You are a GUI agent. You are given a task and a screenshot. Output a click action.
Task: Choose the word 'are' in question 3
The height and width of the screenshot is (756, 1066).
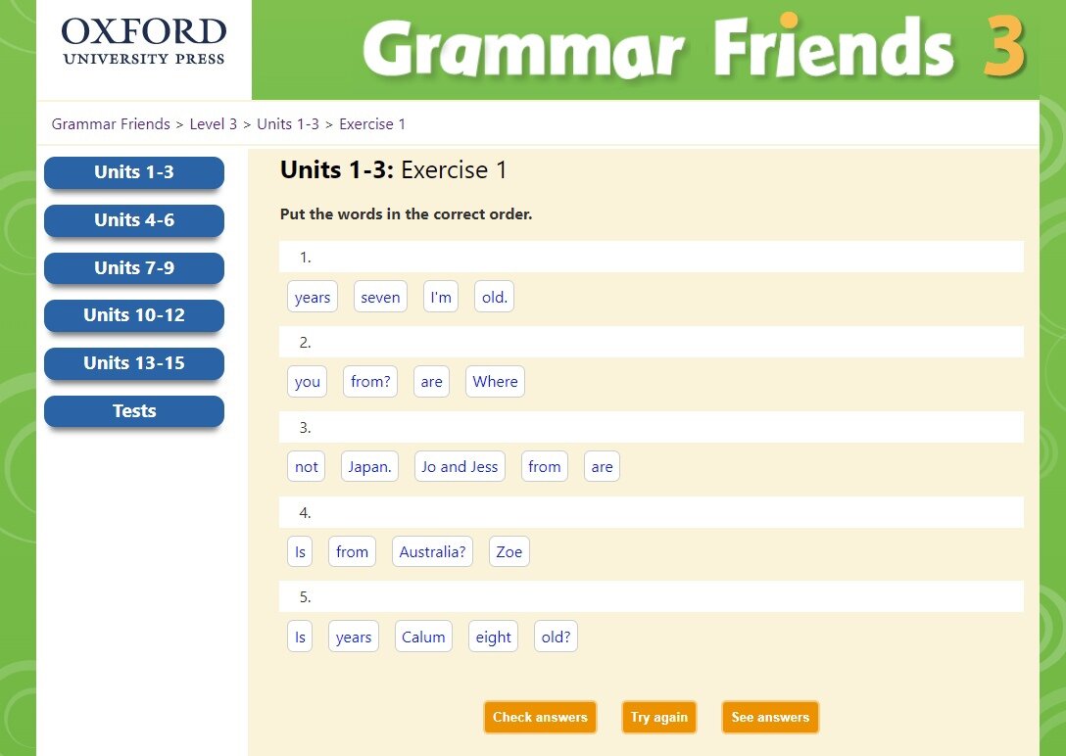(602, 467)
